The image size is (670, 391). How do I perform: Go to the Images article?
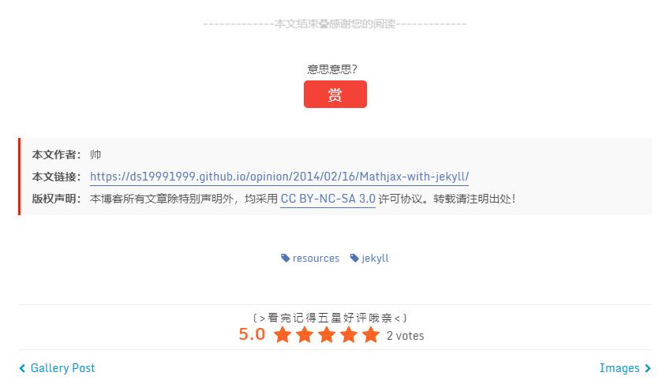pos(619,368)
